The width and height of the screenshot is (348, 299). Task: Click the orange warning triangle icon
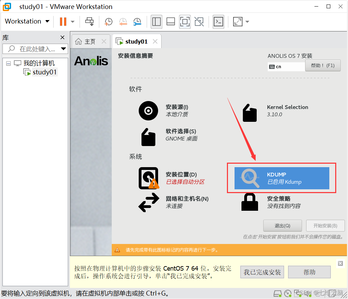coord(117,250)
